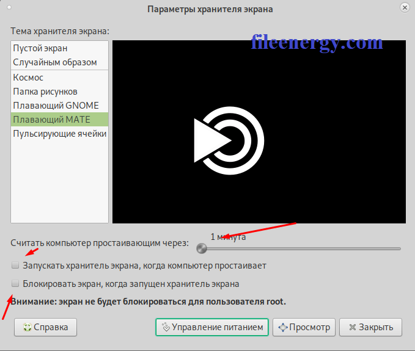Close the dialog with title bar X
This screenshot has height=351, width=415.
tap(405, 8)
